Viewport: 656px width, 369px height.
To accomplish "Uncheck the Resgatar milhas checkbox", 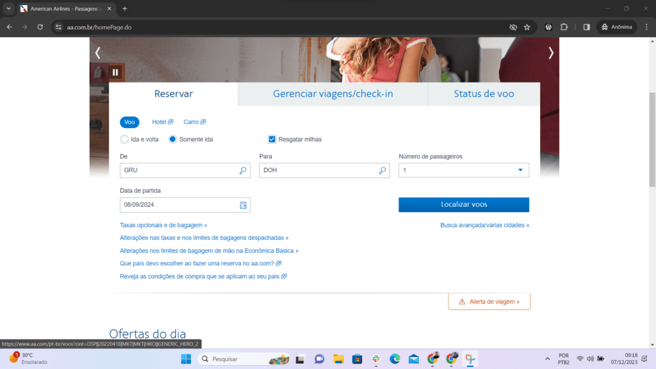I will (x=272, y=139).
